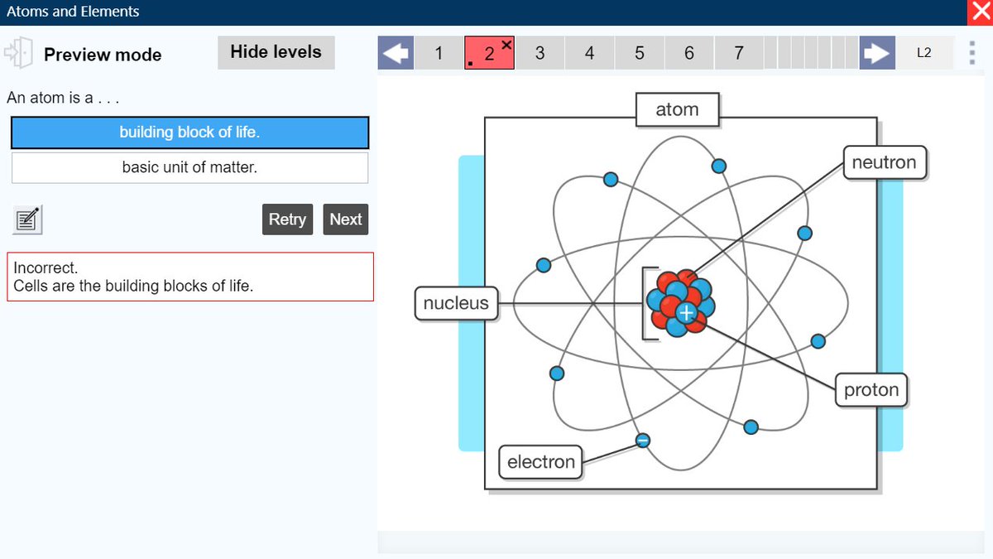The width and height of the screenshot is (993, 559).
Task: Retry the current question
Action: click(x=287, y=219)
